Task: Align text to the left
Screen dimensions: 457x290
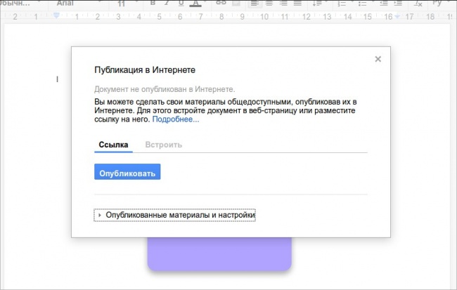Action: tap(257, 4)
